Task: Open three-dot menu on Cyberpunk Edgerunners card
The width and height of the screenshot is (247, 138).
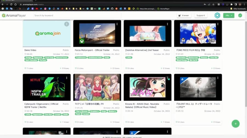Action: 67,78
